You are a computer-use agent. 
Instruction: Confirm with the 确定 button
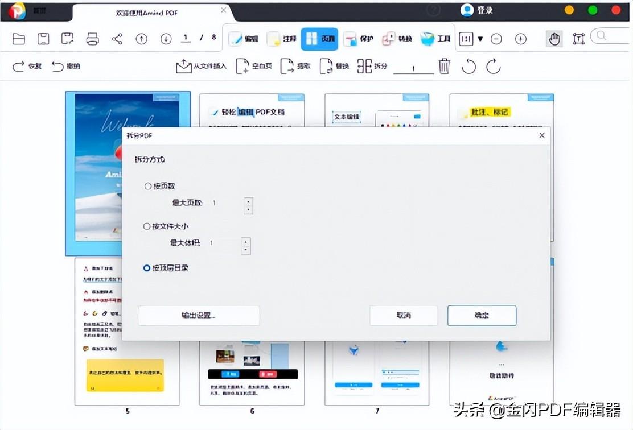coord(482,316)
